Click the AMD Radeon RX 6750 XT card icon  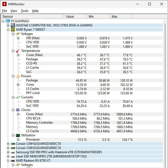click(x=13, y=161)
